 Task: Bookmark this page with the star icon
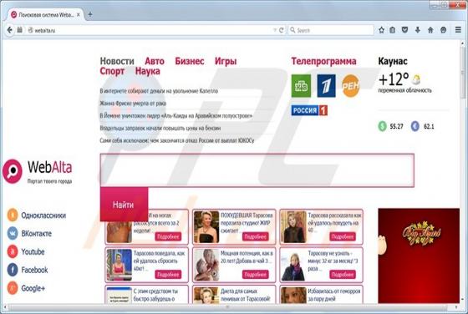[x=381, y=30]
